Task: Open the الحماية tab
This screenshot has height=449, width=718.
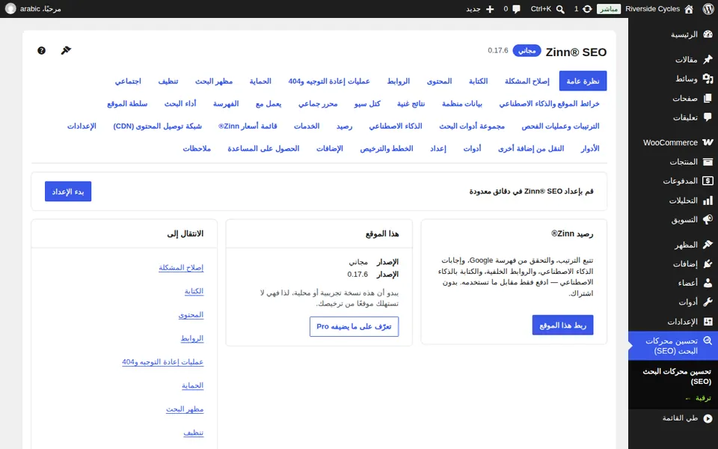Action: [260, 81]
